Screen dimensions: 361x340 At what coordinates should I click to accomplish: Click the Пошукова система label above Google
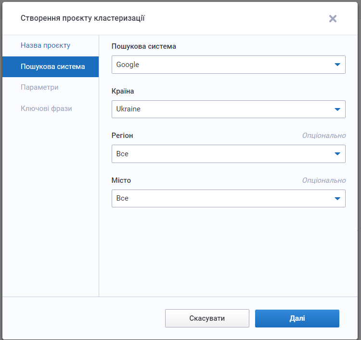[x=143, y=46]
